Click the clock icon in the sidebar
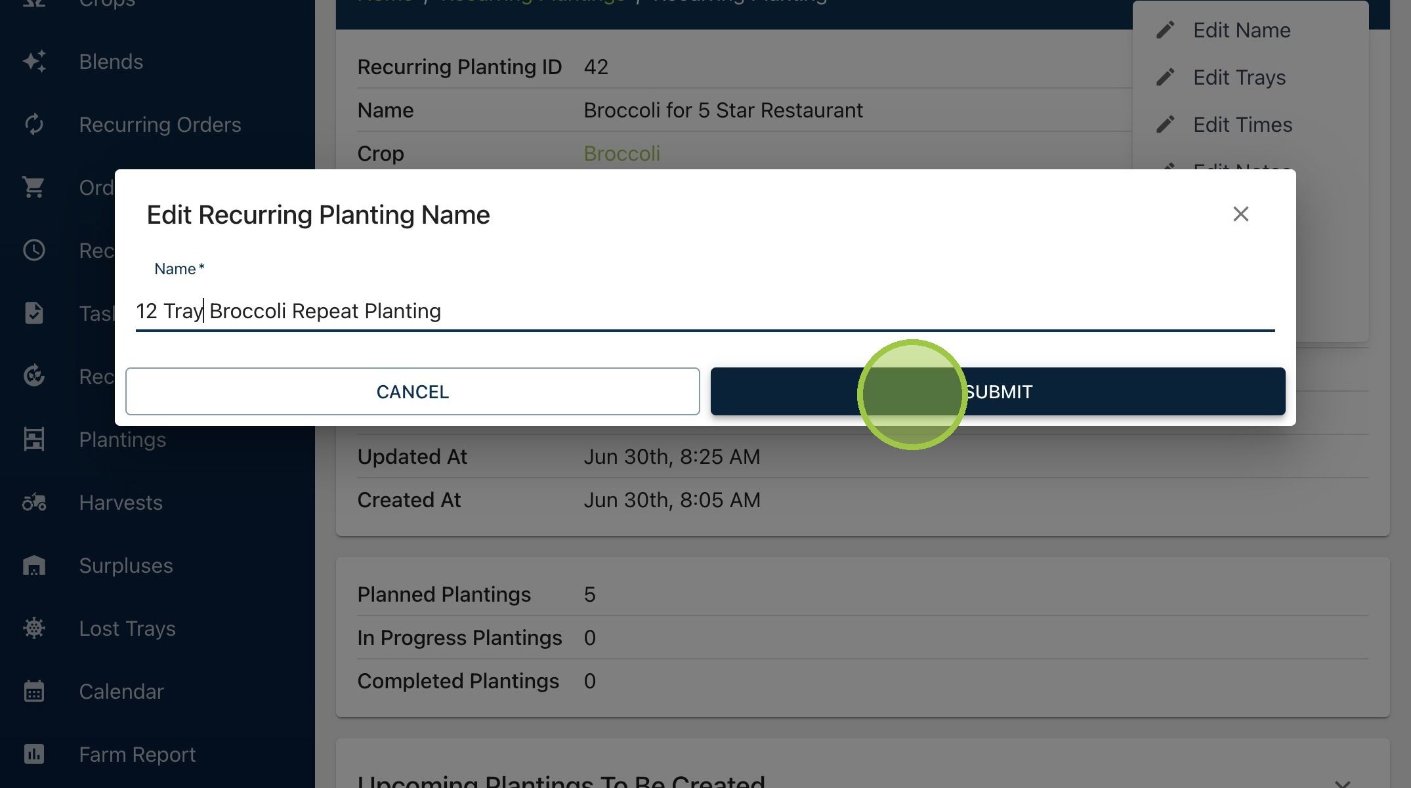The height and width of the screenshot is (788, 1411). coord(34,251)
